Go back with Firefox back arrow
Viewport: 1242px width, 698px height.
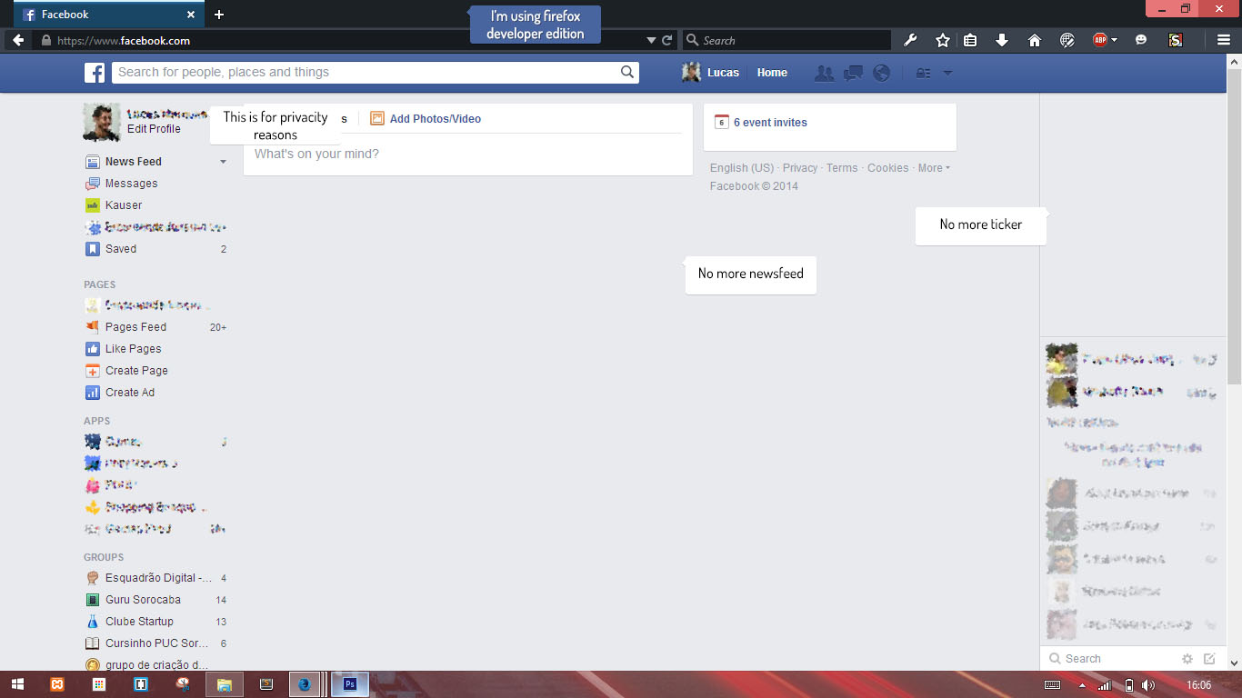point(18,40)
